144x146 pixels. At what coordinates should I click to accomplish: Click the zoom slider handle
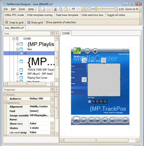click(x=96, y=9)
